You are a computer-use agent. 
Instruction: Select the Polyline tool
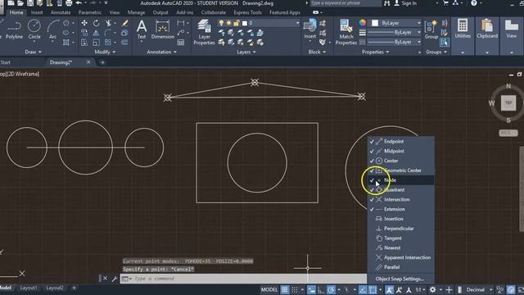pos(14,29)
